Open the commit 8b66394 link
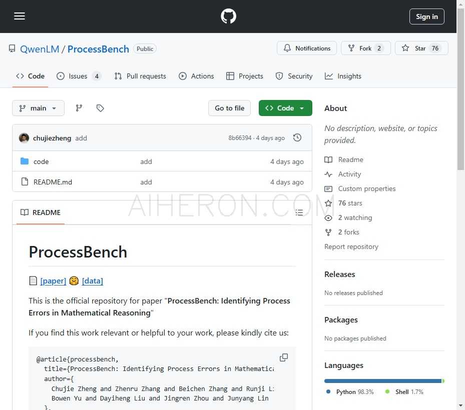The height and width of the screenshot is (410, 465). click(240, 138)
